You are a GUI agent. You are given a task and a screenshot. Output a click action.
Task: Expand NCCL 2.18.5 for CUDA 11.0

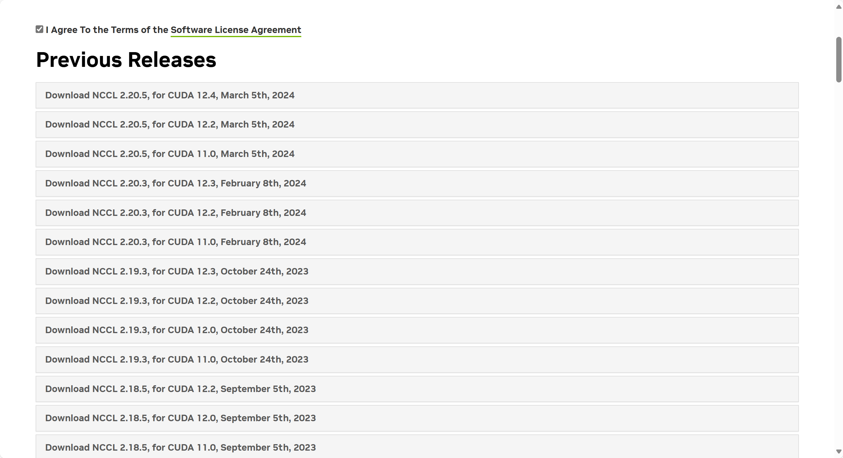[x=180, y=447]
